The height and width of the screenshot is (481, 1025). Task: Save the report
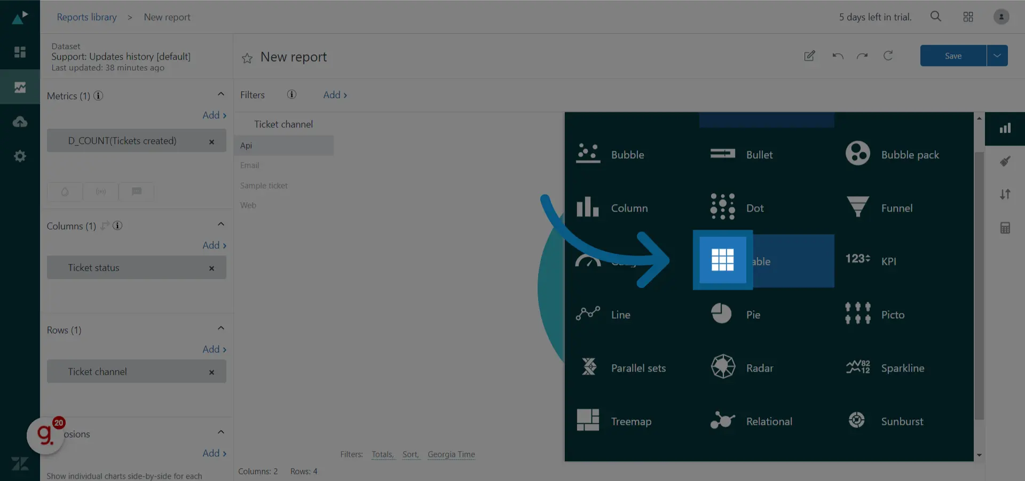point(953,55)
